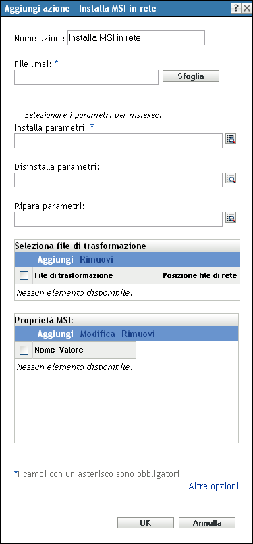253x544 pixels.
Task: Click Rimuovi in transformation file section
Action: point(96,260)
